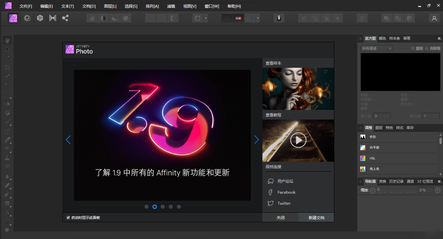Switch to the Liquify persona
Viewport: 443px width, 239px height.
(27, 18)
